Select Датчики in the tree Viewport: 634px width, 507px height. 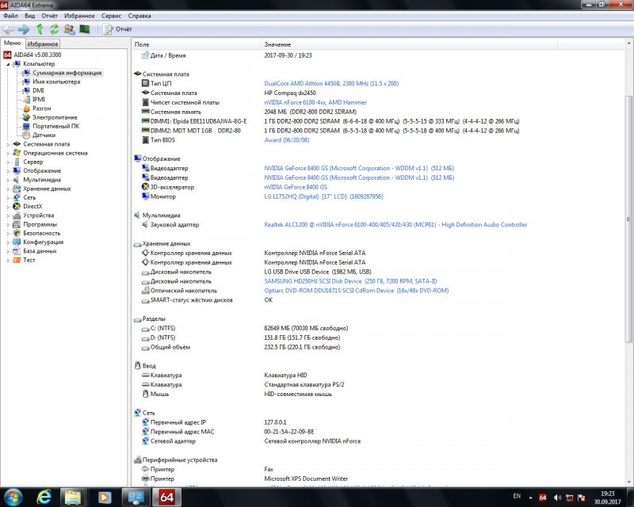[44, 135]
